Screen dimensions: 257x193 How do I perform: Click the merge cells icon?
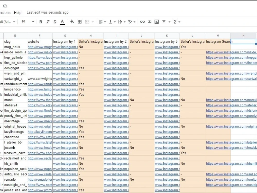click(x=87, y=22)
